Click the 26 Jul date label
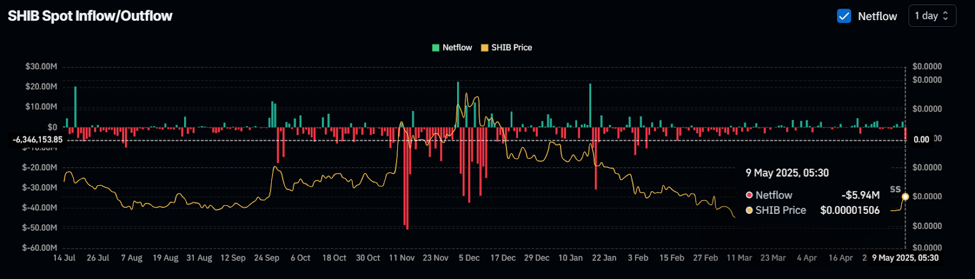Screen dimensions: 975x279 [98, 258]
